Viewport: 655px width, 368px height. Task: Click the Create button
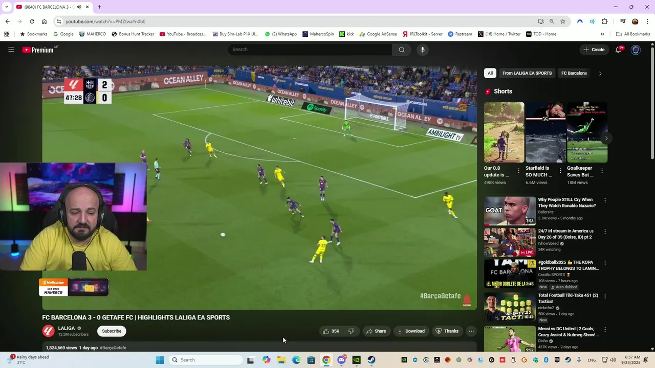tap(594, 50)
